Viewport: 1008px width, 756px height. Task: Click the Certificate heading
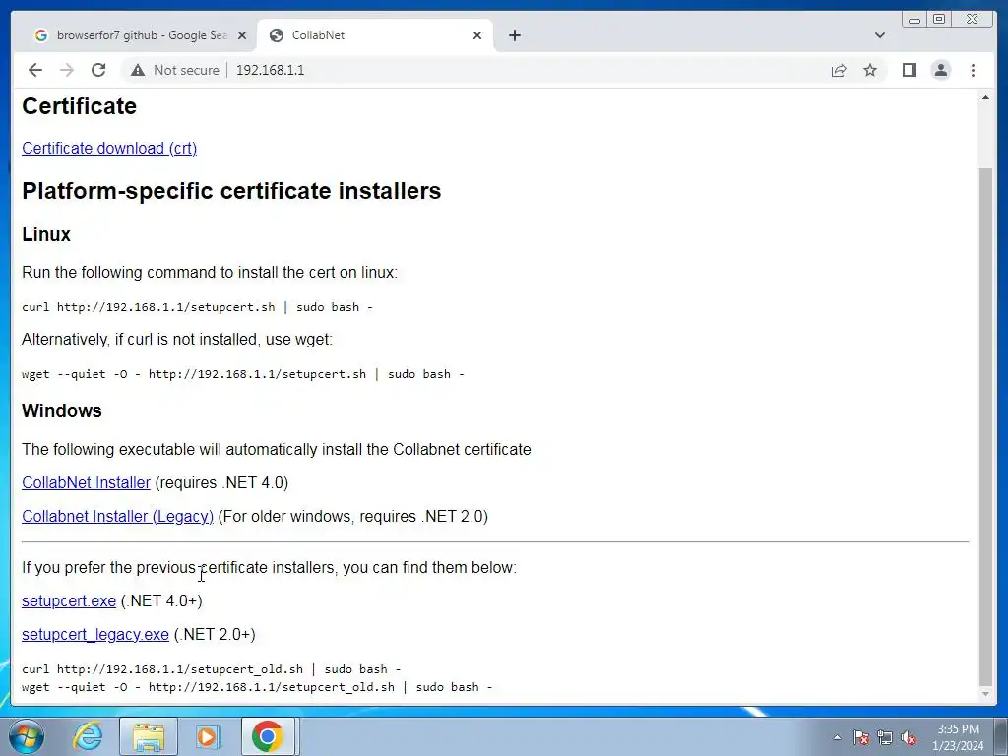(79, 106)
